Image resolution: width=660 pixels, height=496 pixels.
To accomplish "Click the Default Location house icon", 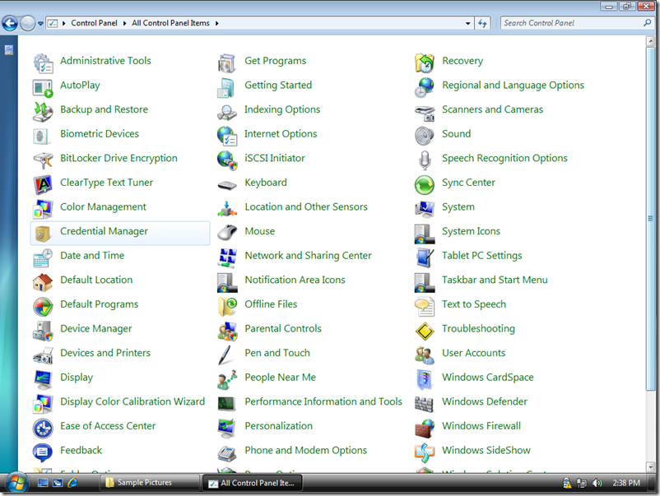I will pos(43,282).
